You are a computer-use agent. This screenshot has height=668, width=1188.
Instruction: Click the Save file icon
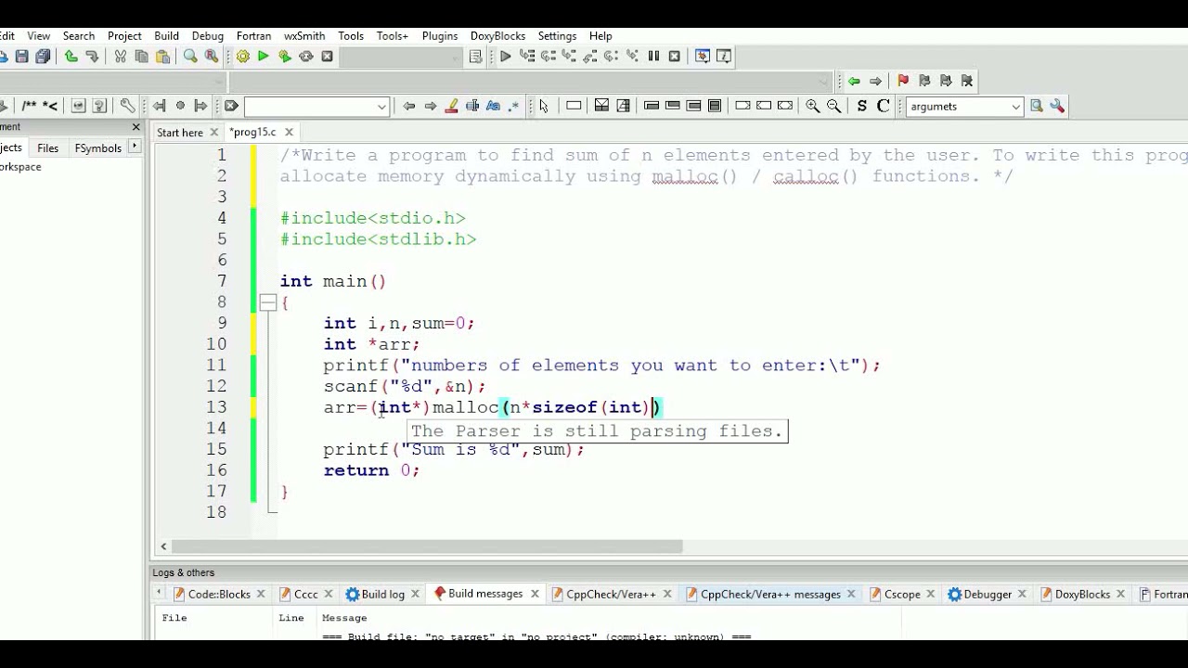tap(22, 57)
